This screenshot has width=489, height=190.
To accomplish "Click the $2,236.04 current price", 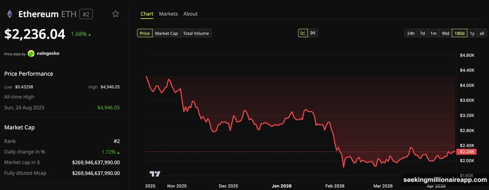I will click(x=35, y=34).
